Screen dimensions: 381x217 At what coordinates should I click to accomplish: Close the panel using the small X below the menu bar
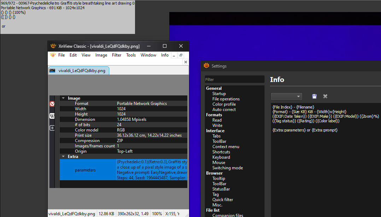[x=186, y=62]
